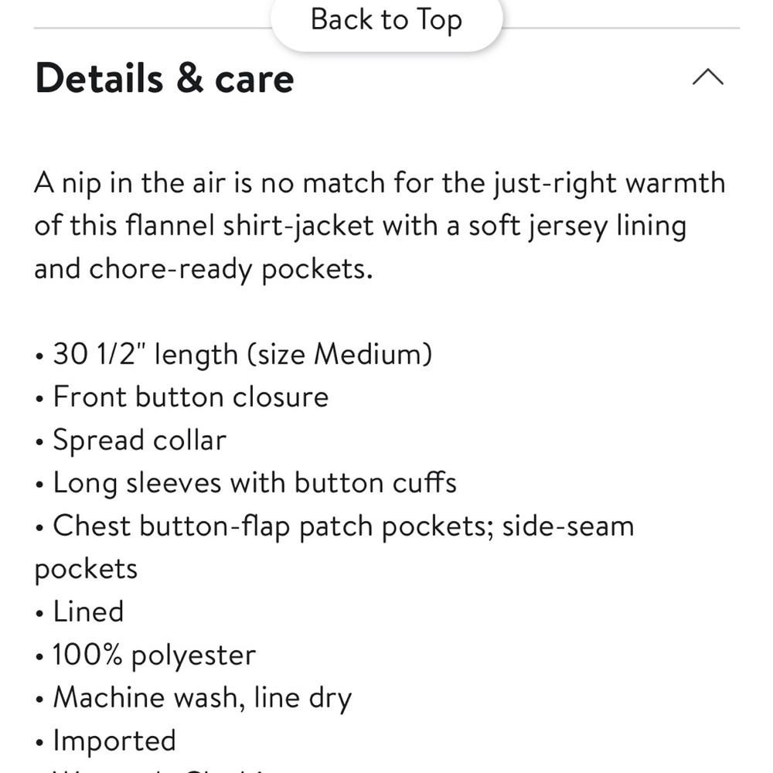
Task: Tap the Back to Top pill control
Action: [386, 19]
